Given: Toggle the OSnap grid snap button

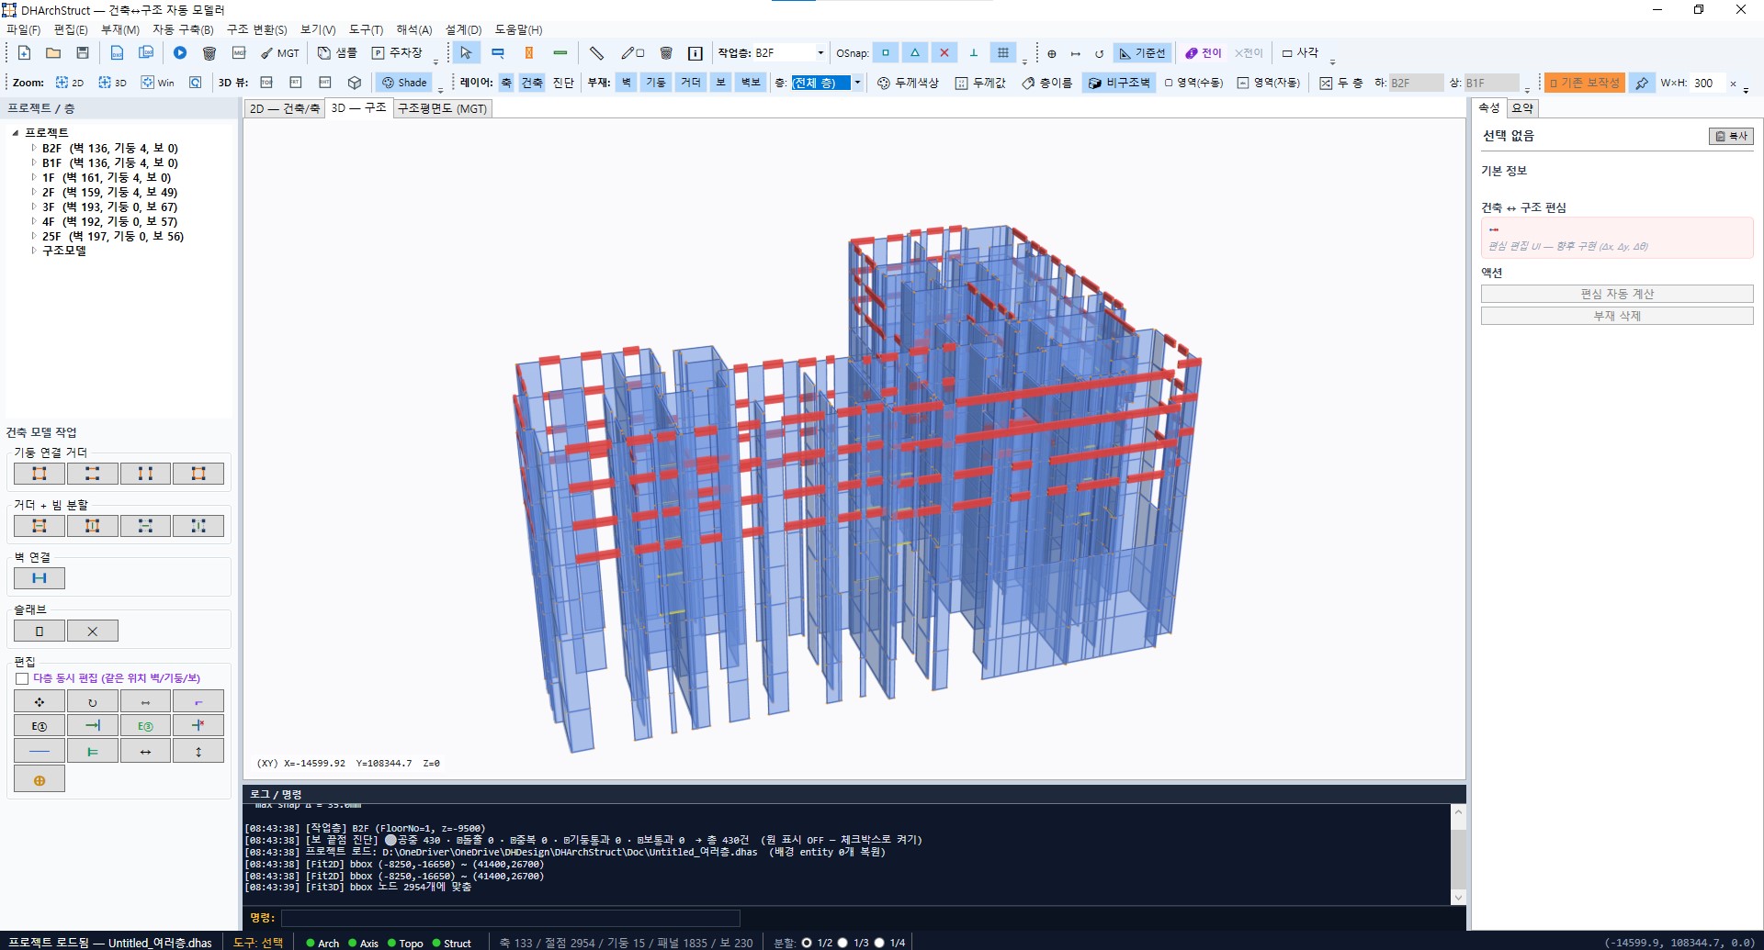Looking at the screenshot, I should pos(1003,53).
